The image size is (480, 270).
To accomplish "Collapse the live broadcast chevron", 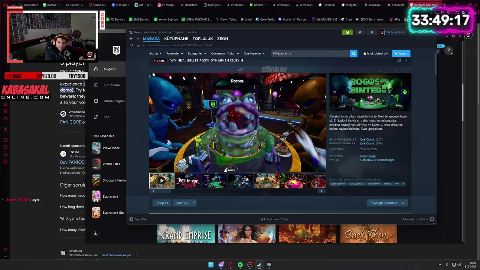I will [406, 60].
